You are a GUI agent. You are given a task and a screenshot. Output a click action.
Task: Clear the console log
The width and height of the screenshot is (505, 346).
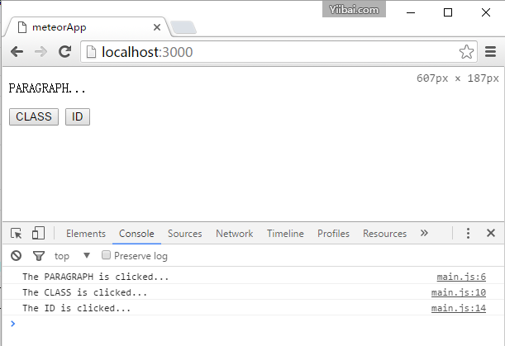tap(16, 256)
